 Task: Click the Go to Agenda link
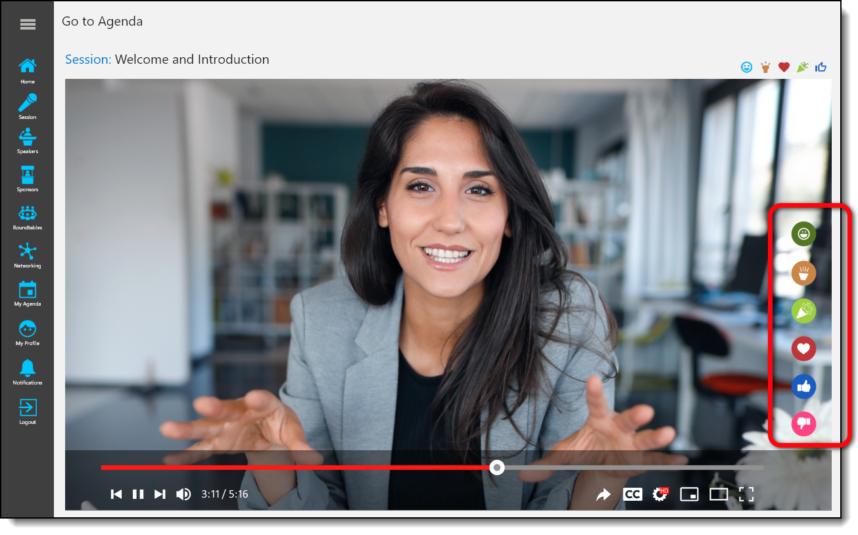tap(102, 21)
